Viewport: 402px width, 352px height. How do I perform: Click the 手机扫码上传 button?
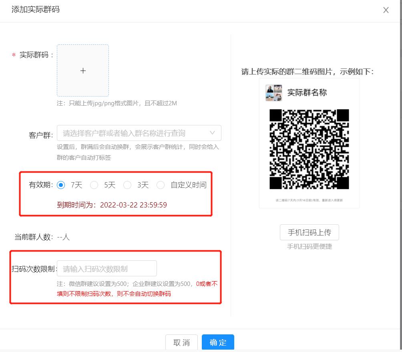click(309, 232)
